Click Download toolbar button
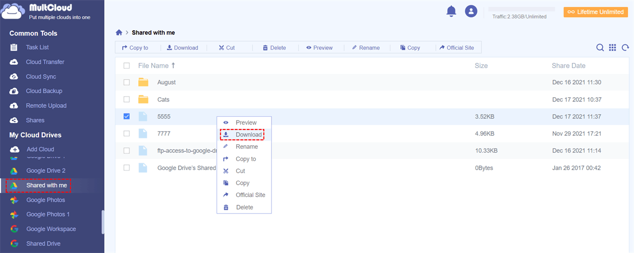 182,48
